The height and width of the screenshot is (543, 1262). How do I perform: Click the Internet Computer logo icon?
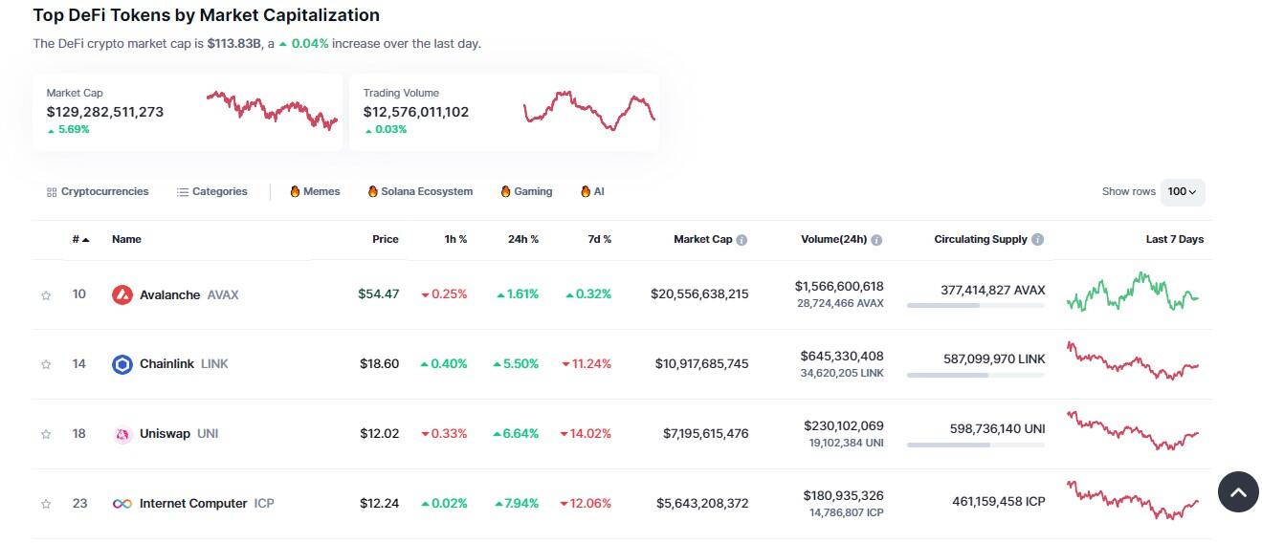coord(122,504)
